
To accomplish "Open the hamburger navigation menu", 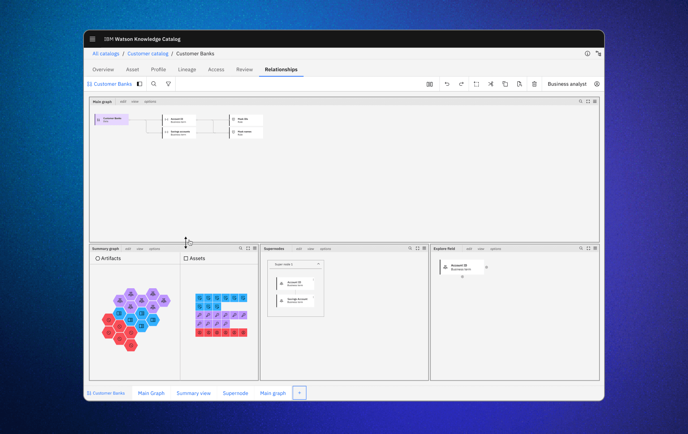I will pyautogui.click(x=93, y=39).
